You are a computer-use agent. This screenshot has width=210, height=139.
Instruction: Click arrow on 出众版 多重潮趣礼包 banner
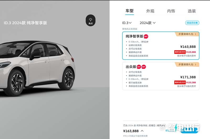[195, 64]
